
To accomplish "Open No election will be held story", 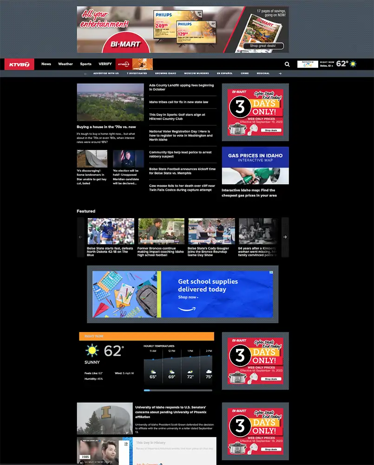I will [125, 177].
